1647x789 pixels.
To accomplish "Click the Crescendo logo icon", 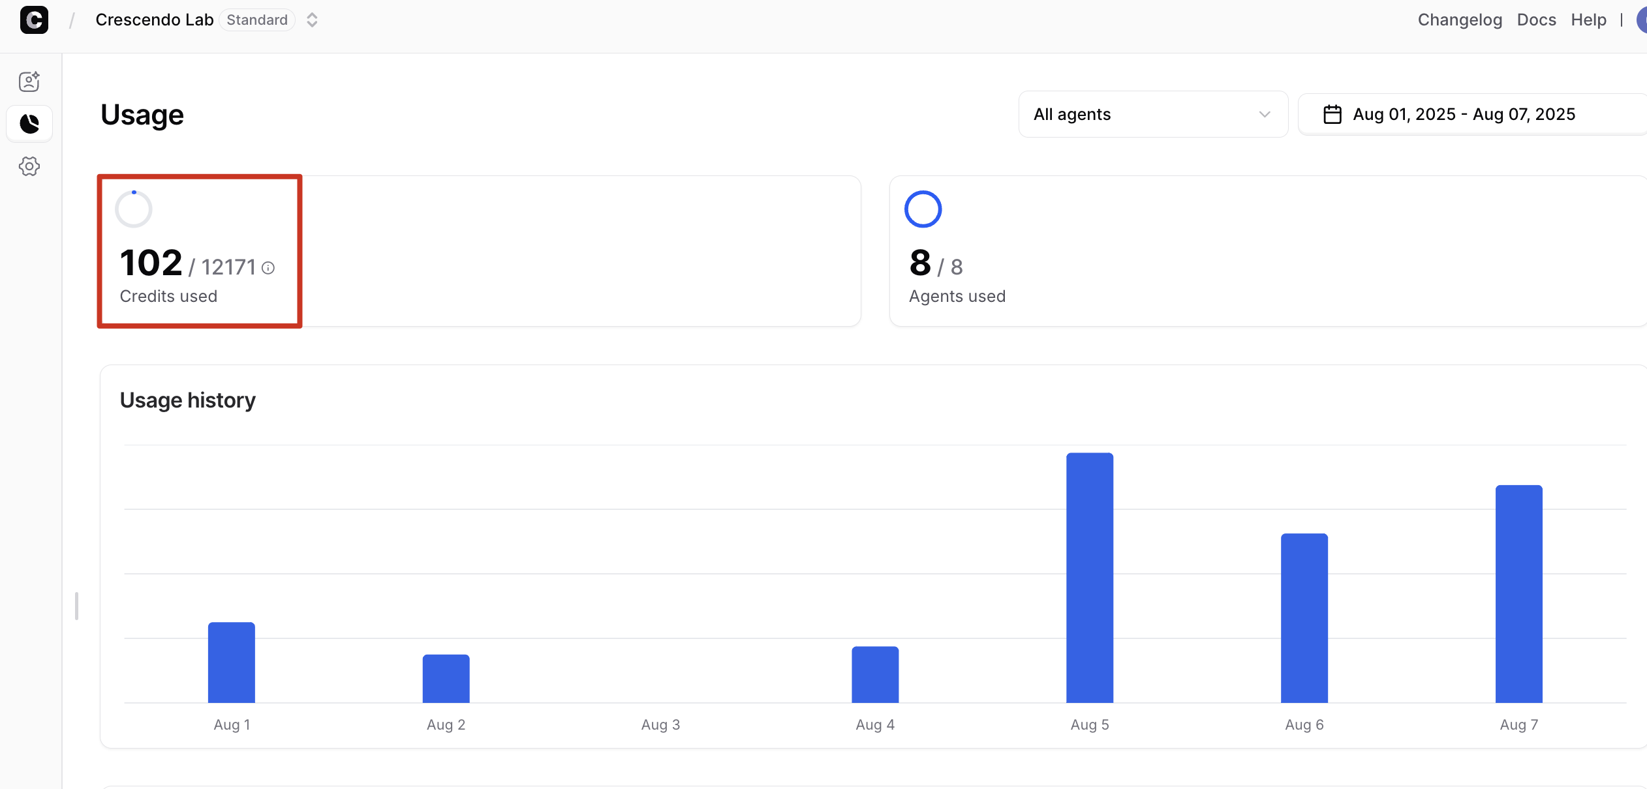I will [34, 20].
